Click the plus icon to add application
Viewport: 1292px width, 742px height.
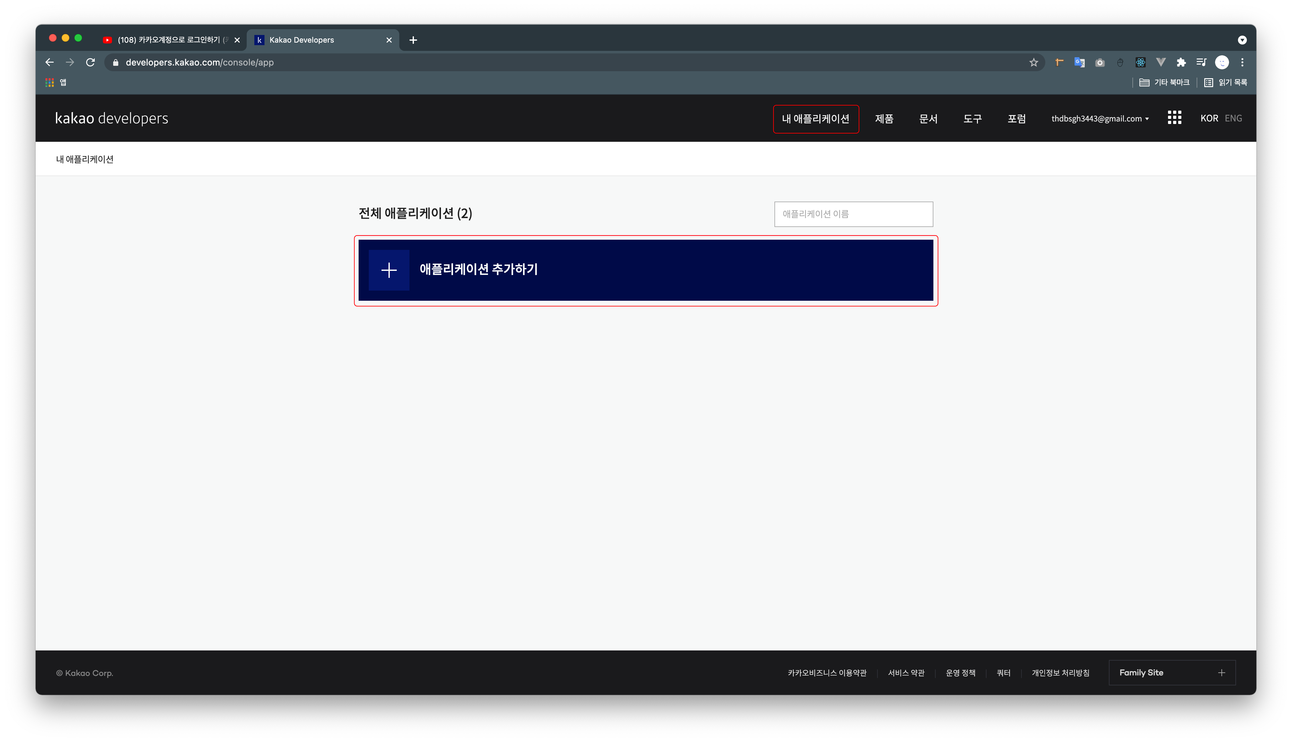[389, 270]
